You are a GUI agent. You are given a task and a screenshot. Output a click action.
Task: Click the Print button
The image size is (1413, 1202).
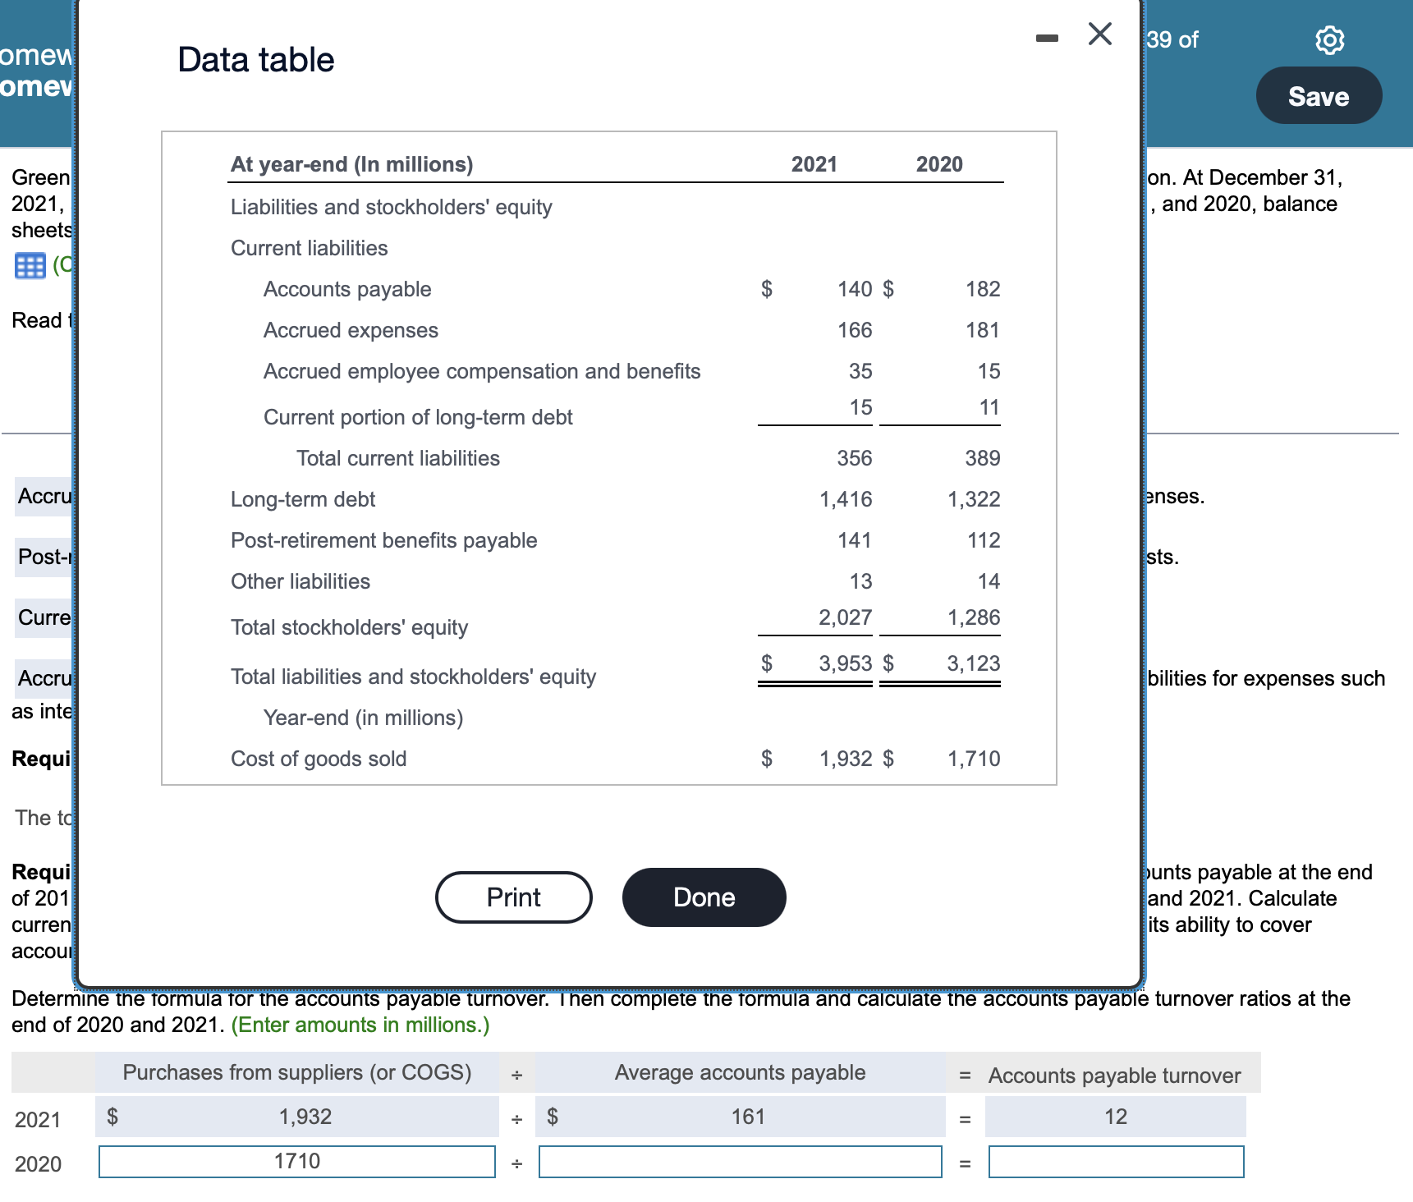point(512,897)
